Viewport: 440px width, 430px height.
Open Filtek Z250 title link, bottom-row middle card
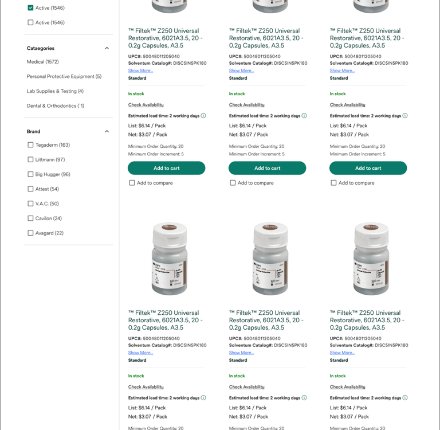(x=266, y=320)
